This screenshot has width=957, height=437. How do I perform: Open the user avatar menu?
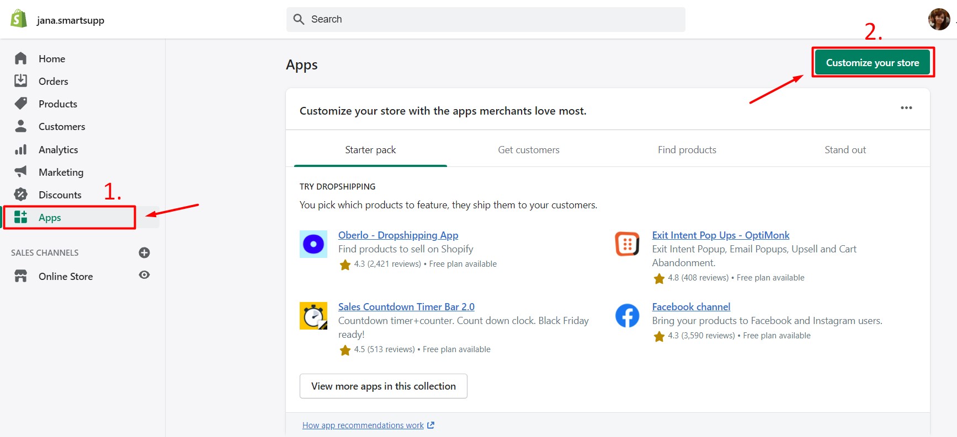pos(939,19)
